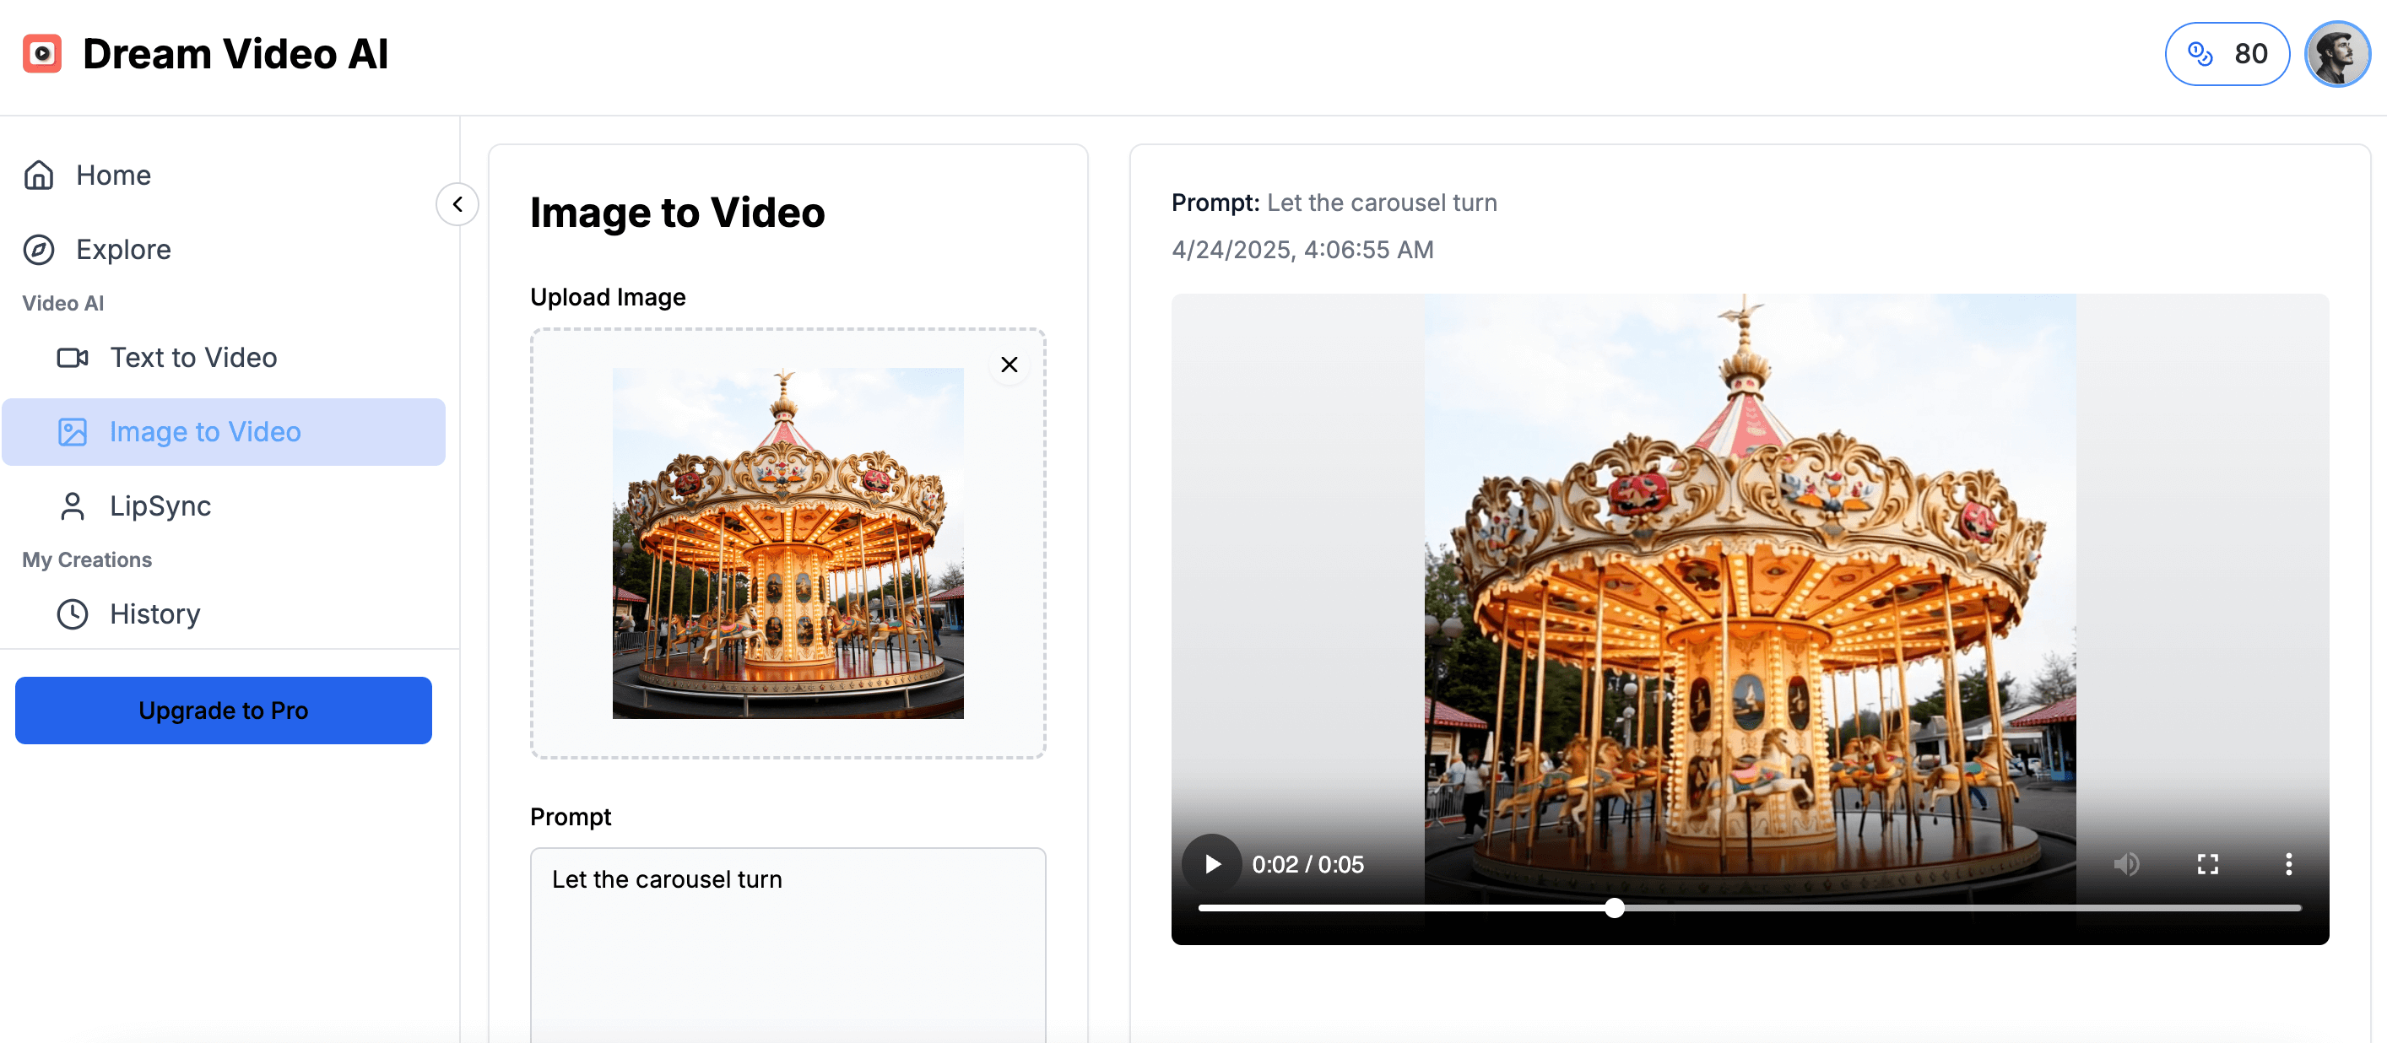Click the video progress seek bar
Image resolution: width=2387 pixels, height=1043 pixels.
(1750, 908)
